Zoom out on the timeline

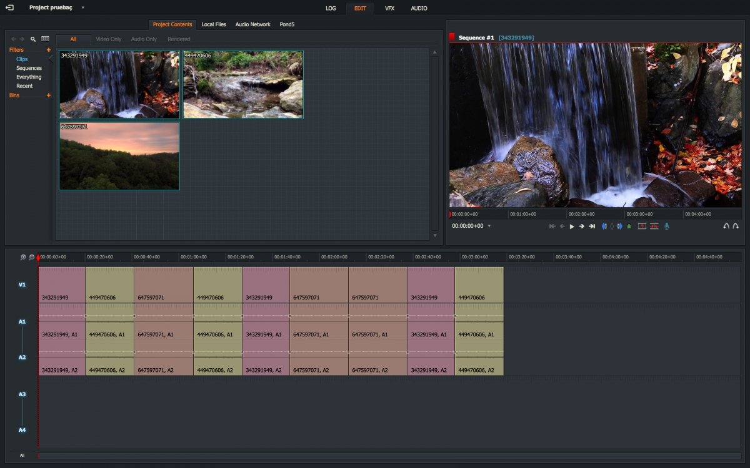(31, 257)
